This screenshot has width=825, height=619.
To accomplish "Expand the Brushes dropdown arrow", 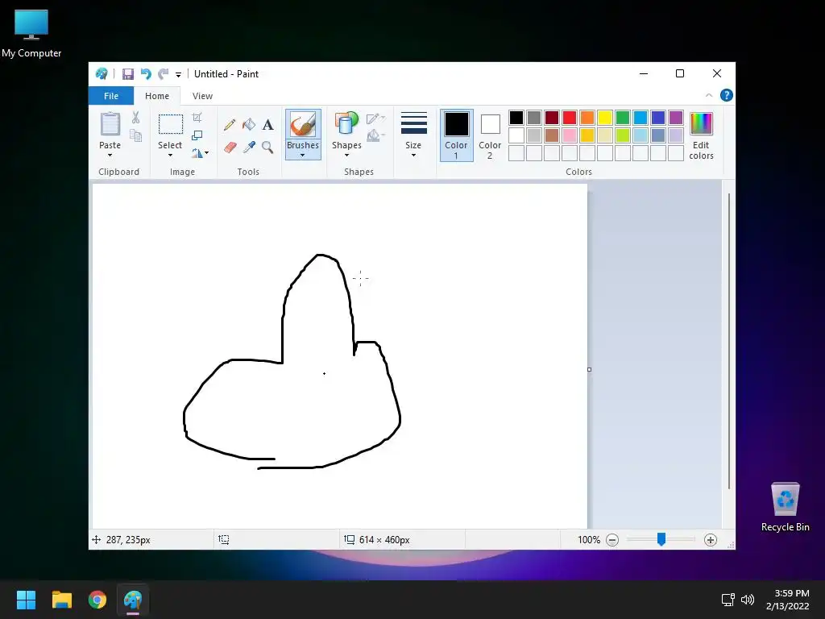I will 303,156.
